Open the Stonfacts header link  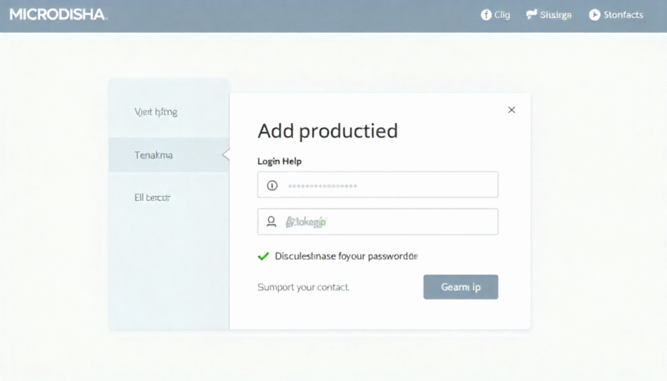pos(623,15)
